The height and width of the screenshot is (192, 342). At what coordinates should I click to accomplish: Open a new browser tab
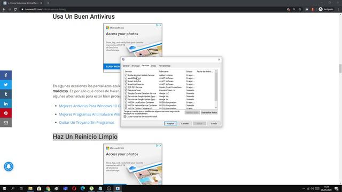[48, 3]
